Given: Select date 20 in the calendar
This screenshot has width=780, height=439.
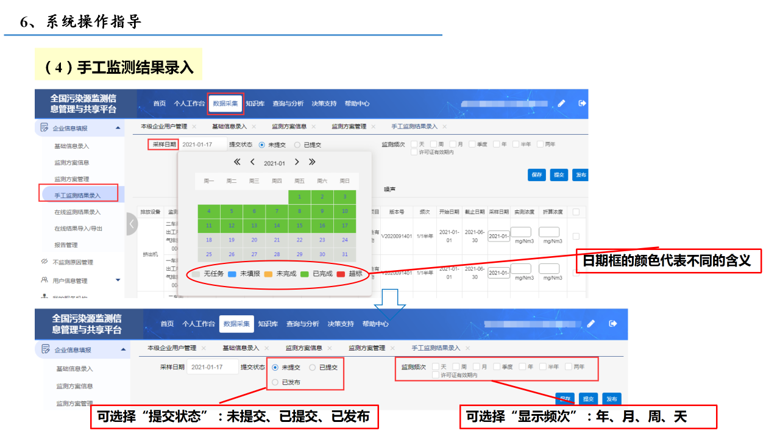Looking at the screenshot, I should [254, 240].
